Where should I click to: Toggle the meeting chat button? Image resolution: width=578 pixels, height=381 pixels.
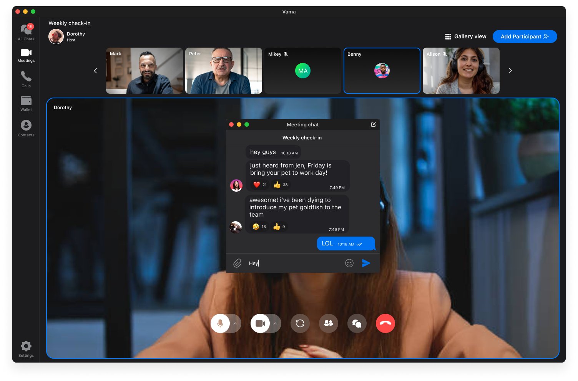pyautogui.click(x=357, y=323)
